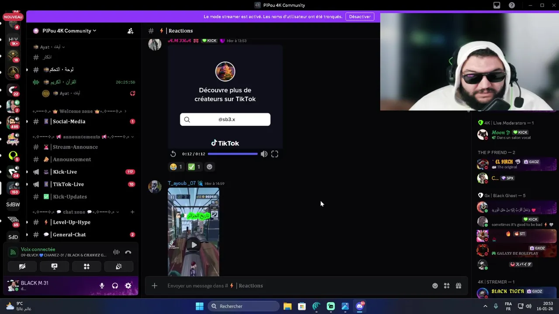The height and width of the screenshot is (314, 559).
Task: Open the apps icon in message bar
Action: (447, 286)
